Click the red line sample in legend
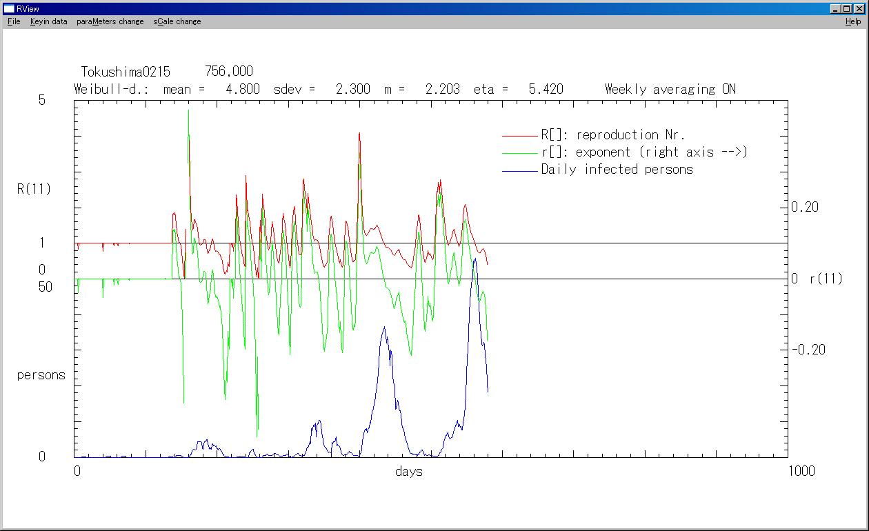869x531 pixels. pyautogui.click(x=519, y=136)
